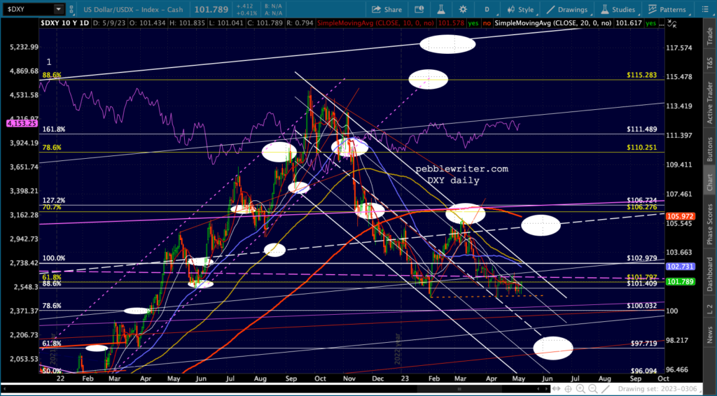This screenshot has height=396, width=717.
Task: Click the 117.574 price axis value
Action: (x=681, y=48)
